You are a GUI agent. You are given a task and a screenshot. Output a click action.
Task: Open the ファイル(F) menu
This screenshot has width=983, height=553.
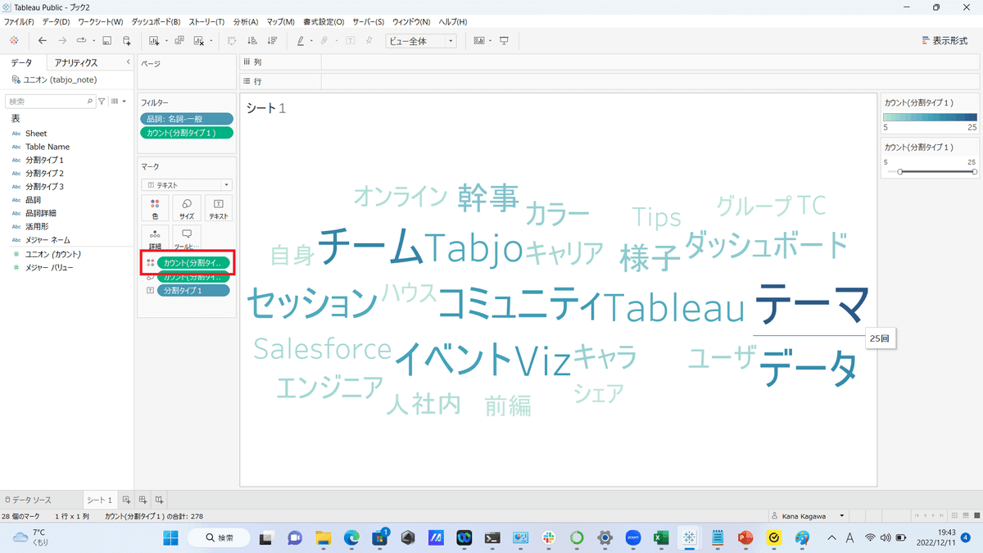(x=19, y=21)
